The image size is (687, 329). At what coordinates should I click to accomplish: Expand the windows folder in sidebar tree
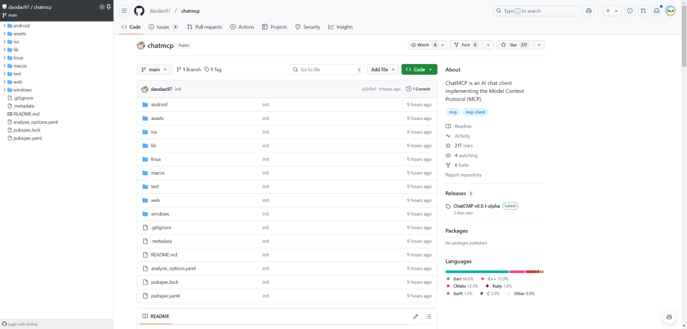click(4, 90)
